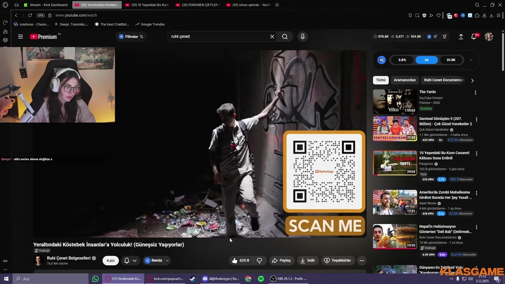Open WhatsApp in the taskbar
505x284 pixels.
click(95, 279)
